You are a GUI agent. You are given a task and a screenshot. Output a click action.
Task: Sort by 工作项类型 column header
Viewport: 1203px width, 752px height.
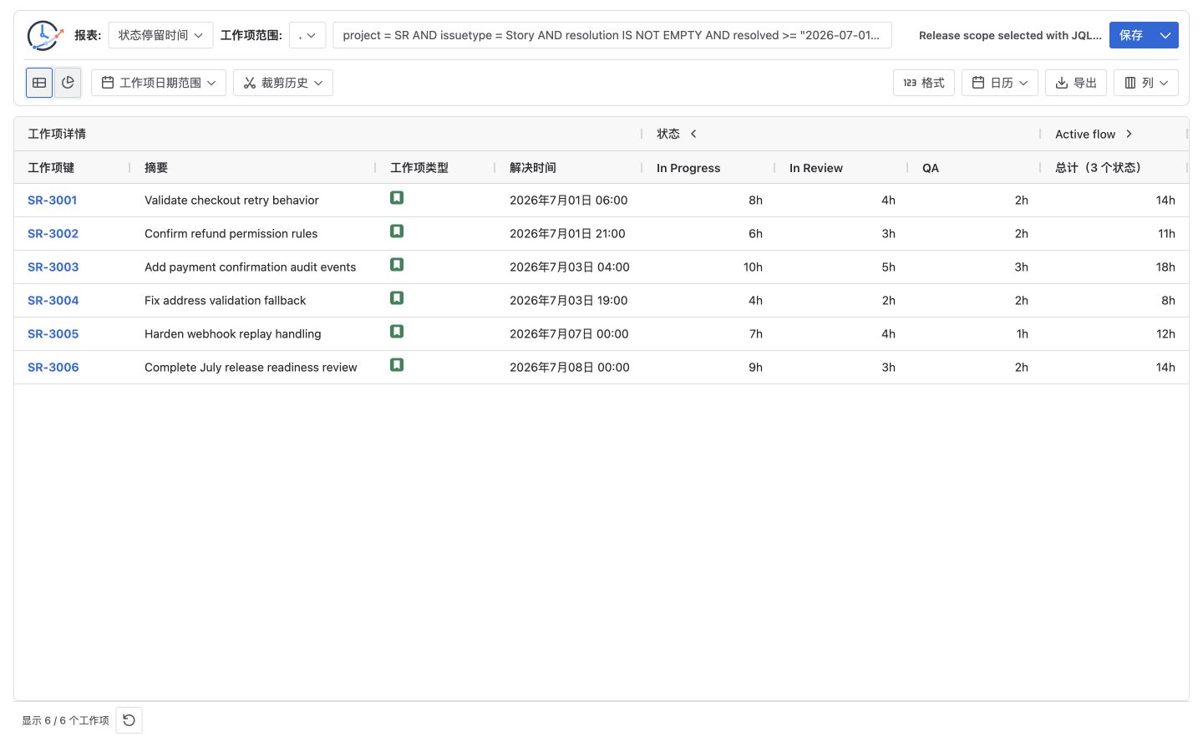point(419,168)
